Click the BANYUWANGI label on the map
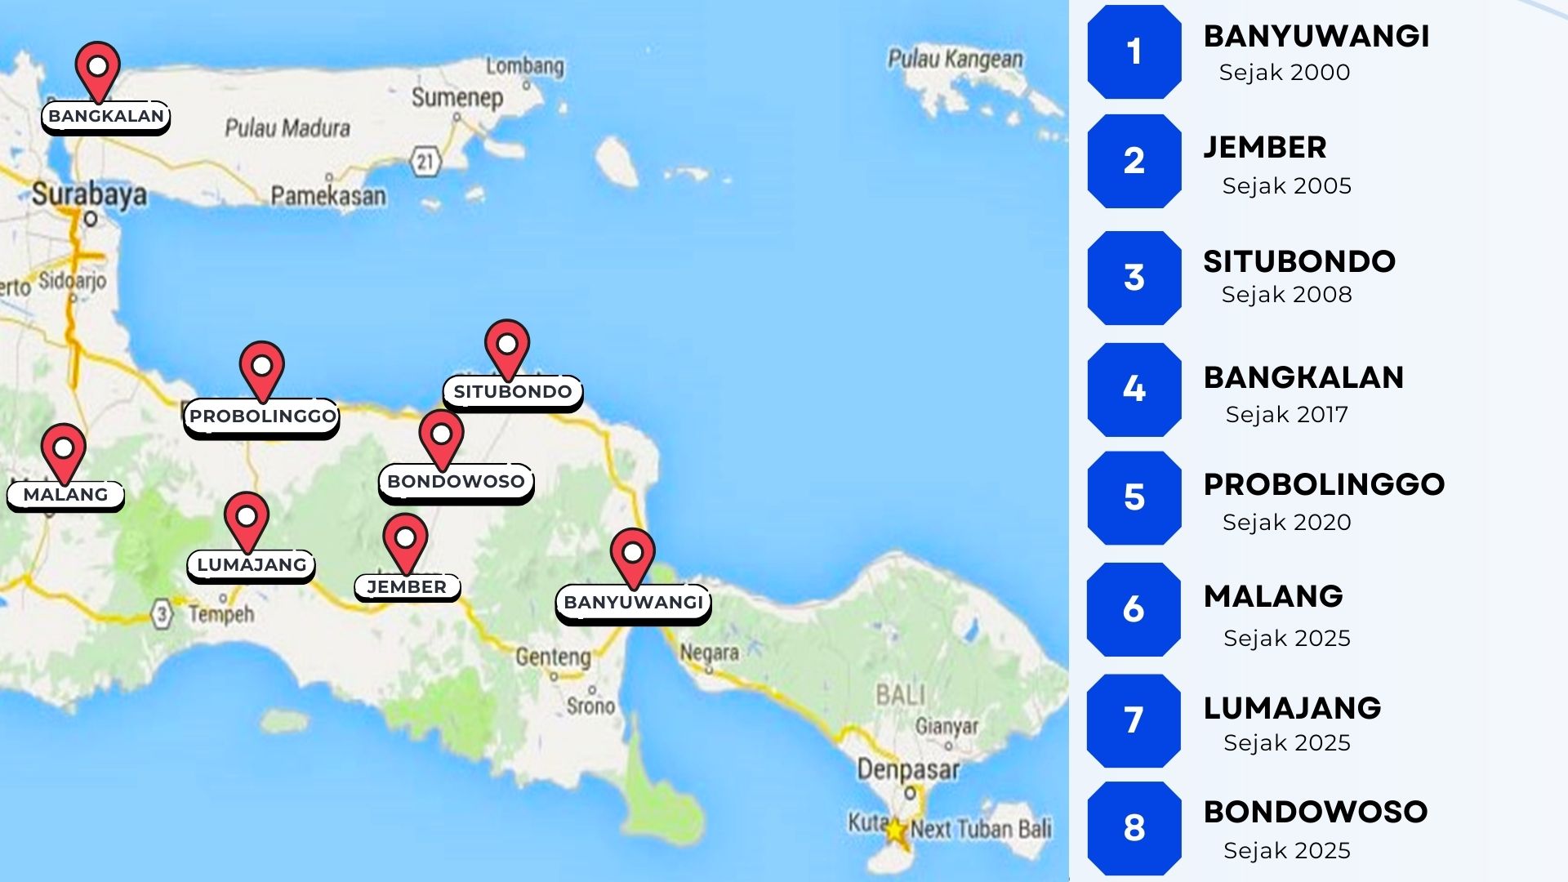 pos(635,603)
